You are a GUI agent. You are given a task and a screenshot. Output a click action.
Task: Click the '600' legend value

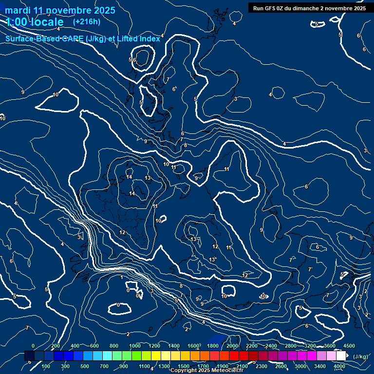tap(94, 346)
